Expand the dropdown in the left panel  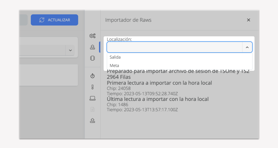click(x=70, y=50)
